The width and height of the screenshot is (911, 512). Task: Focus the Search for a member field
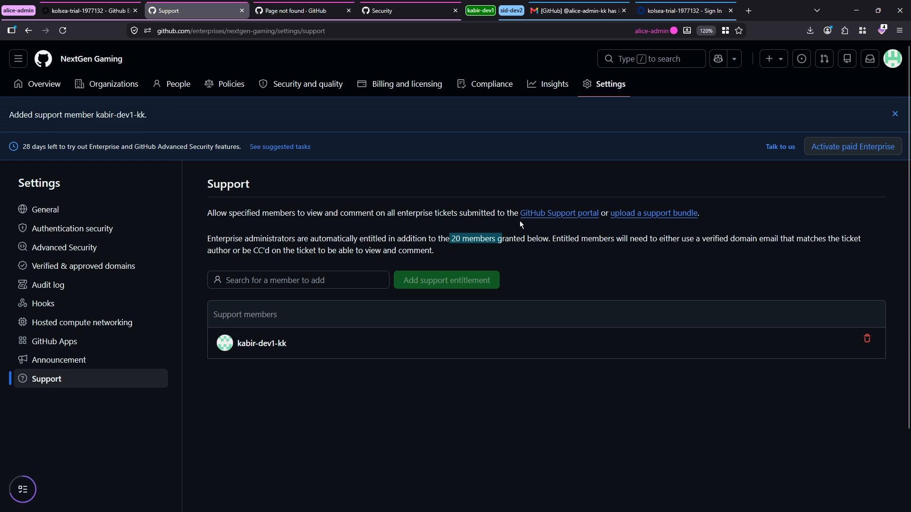298,280
